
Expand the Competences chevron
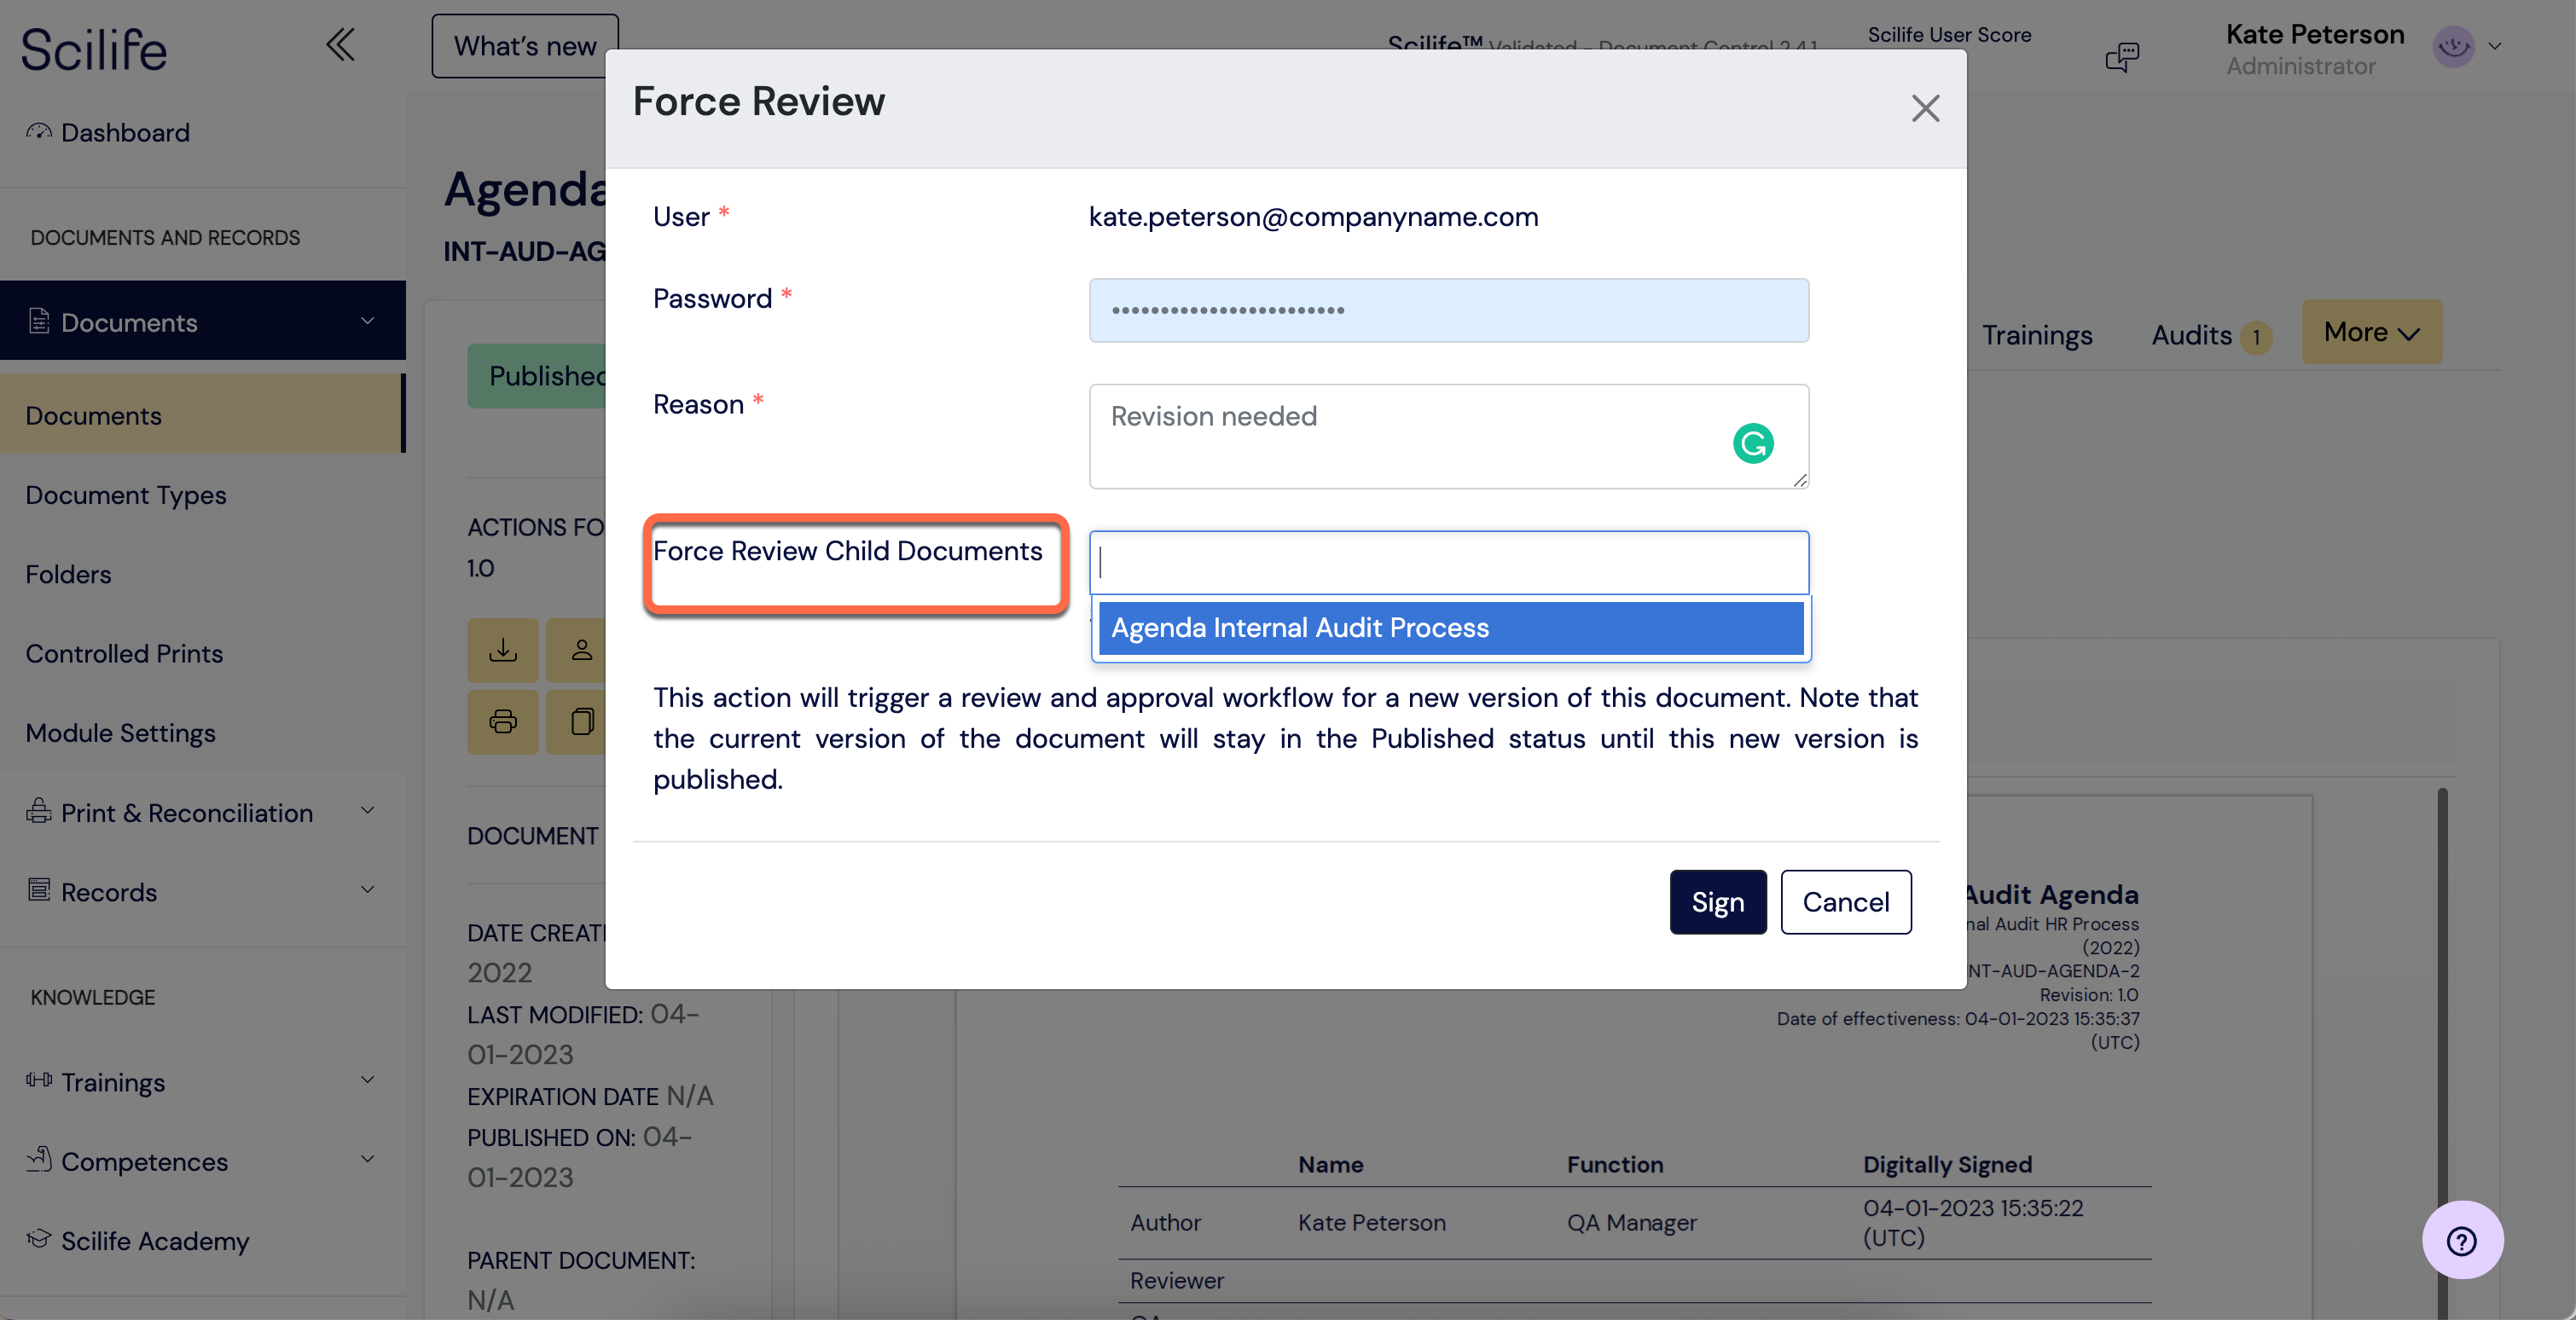pos(367,1160)
